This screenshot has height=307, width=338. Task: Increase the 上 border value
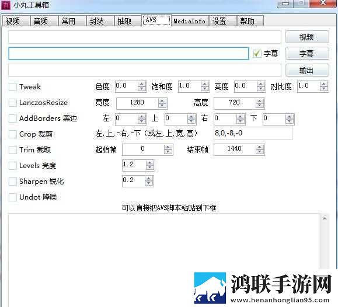(x=191, y=117)
